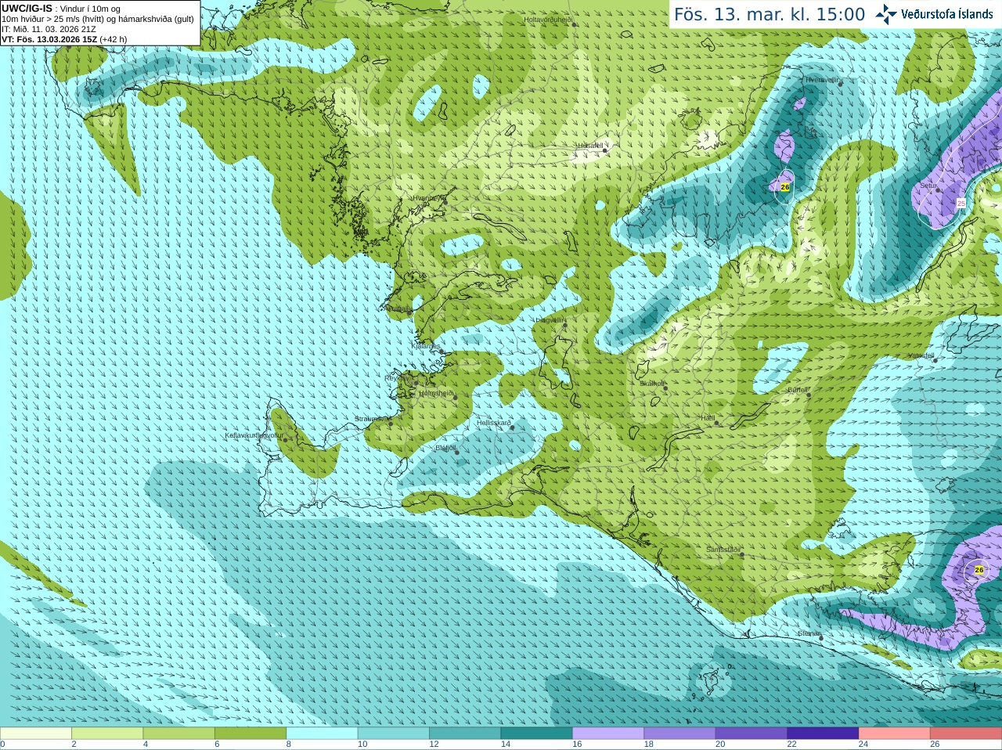Click the yellow 26 gust marker southwest of Hveravellir
The height and width of the screenshot is (750, 1002).
click(x=785, y=187)
